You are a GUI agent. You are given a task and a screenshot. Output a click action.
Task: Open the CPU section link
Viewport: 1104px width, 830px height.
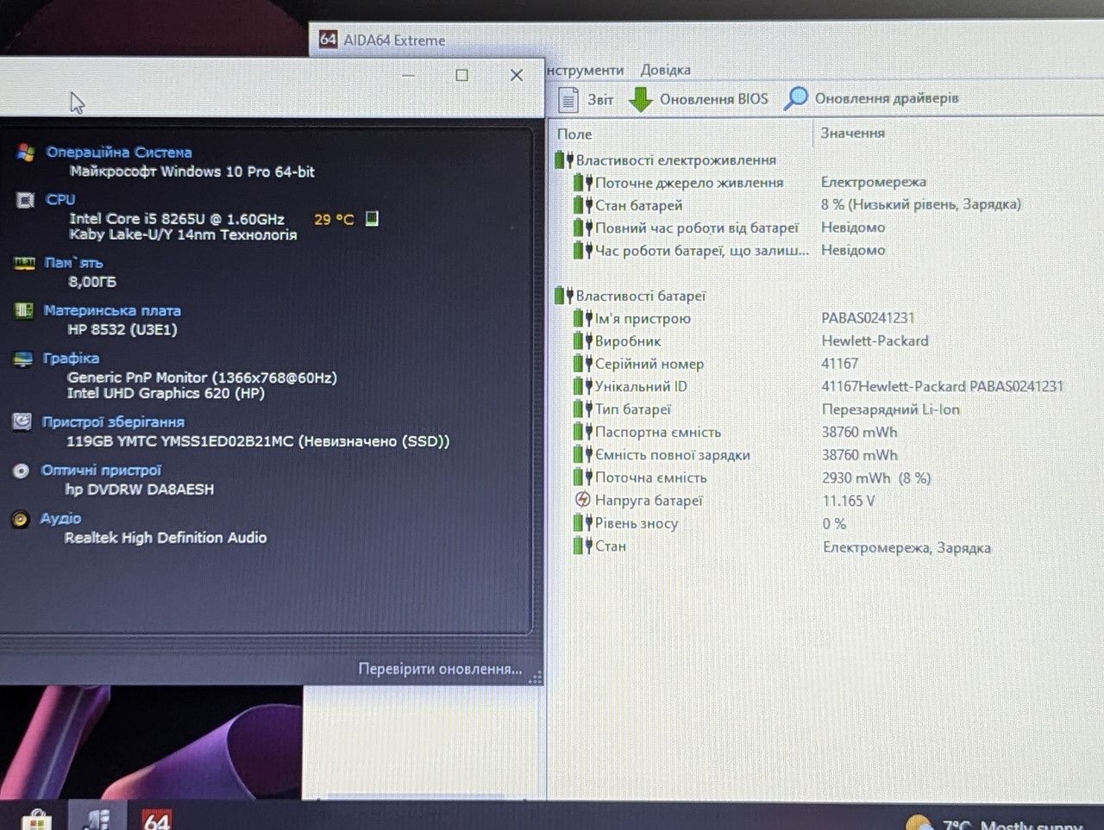[x=60, y=199]
